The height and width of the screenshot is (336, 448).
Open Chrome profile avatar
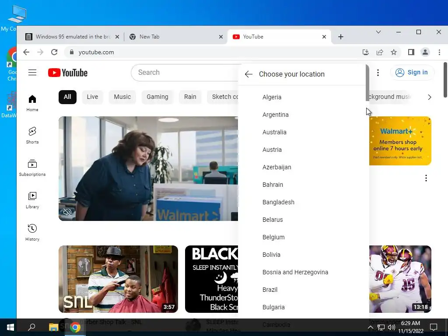tap(425, 52)
